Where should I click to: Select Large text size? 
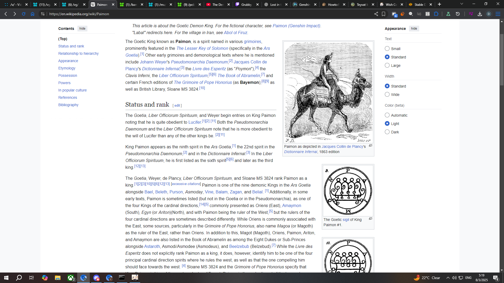tap(387, 66)
